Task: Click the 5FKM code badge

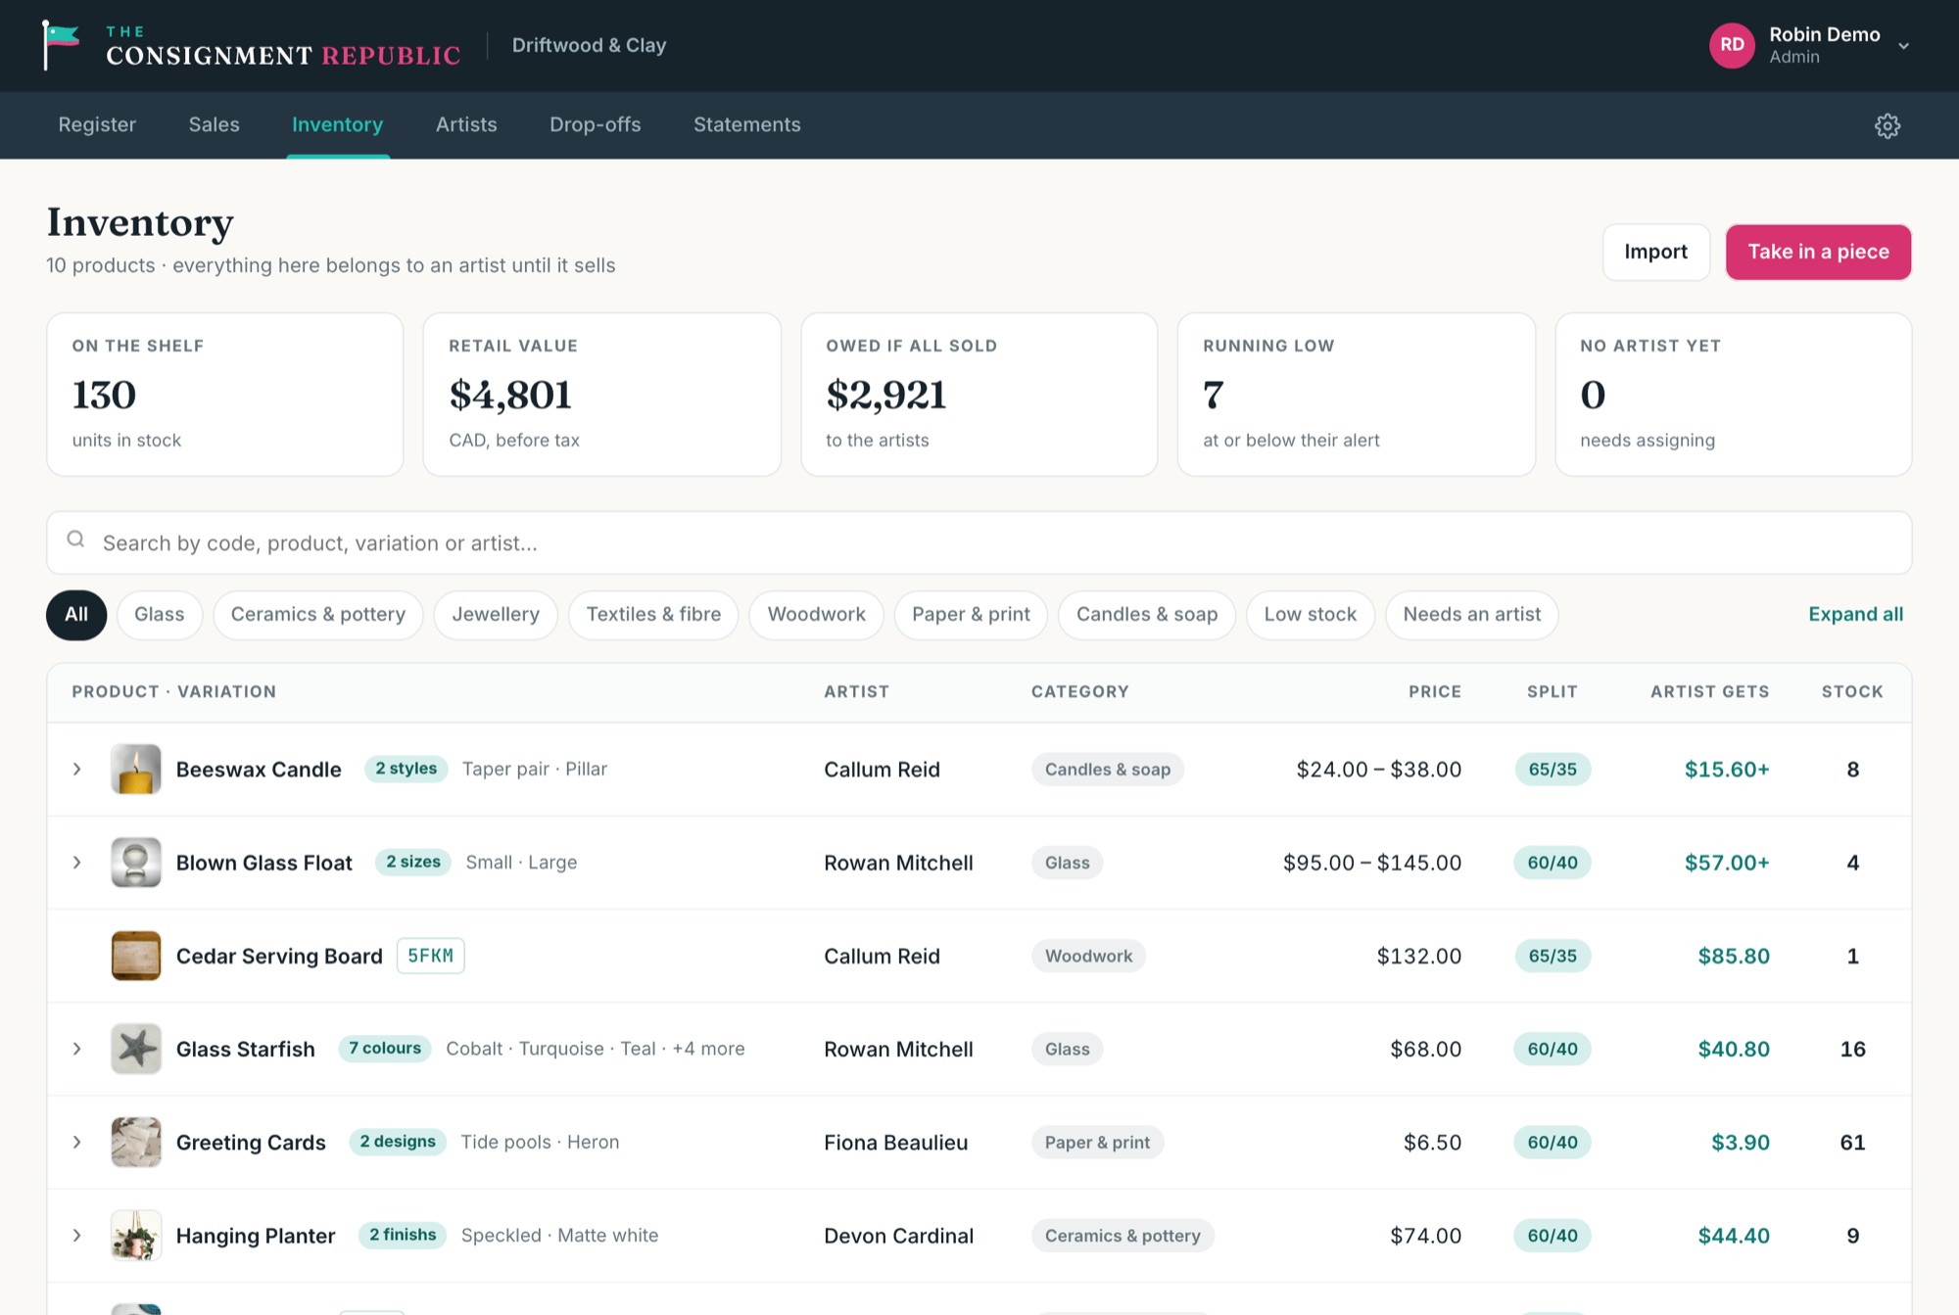Action: pyautogui.click(x=430, y=956)
